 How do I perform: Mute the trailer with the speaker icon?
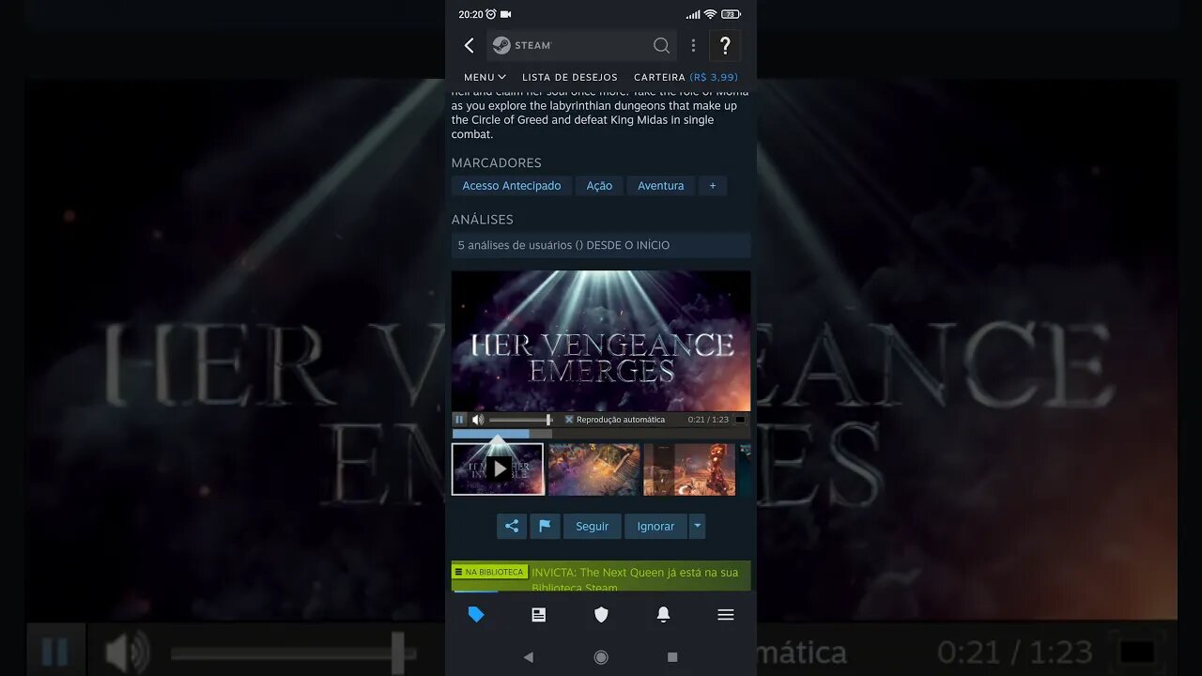click(x=478, y=420)
